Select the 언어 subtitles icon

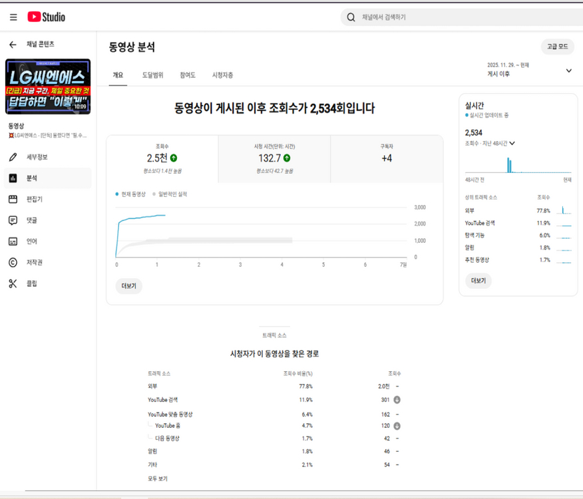coord(12,241)
